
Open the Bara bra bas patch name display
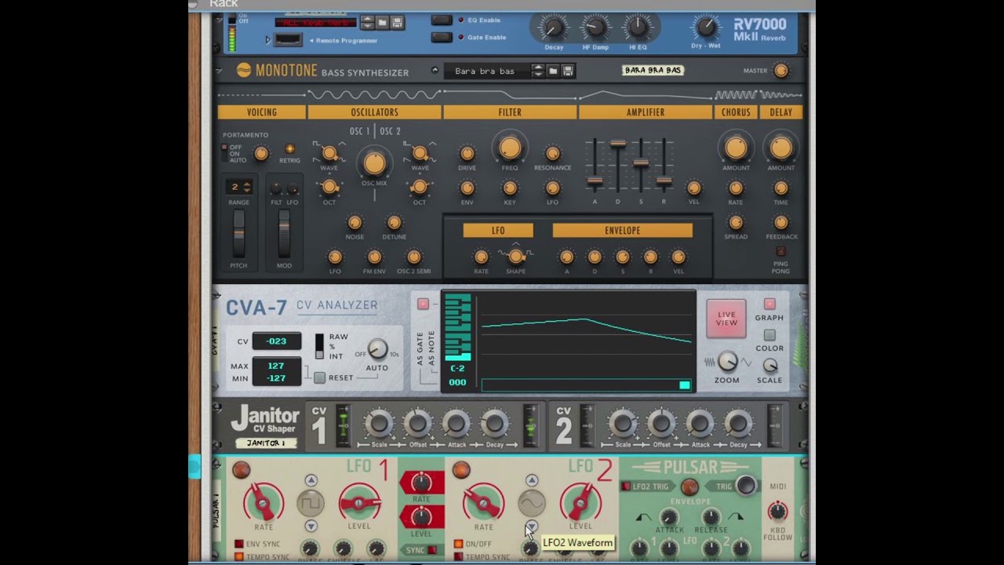[487, 71]
